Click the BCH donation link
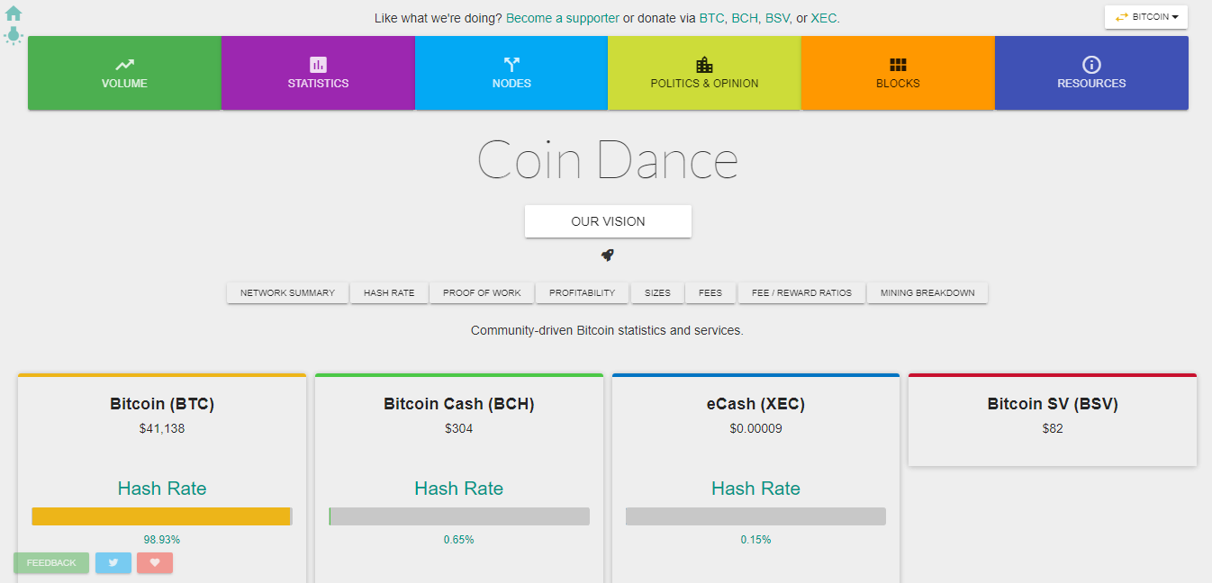Screen dimensions: 1212x583 744,18
